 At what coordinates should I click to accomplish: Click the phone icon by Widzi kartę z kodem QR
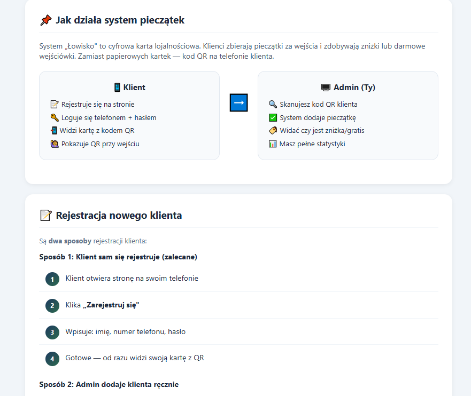55,131
